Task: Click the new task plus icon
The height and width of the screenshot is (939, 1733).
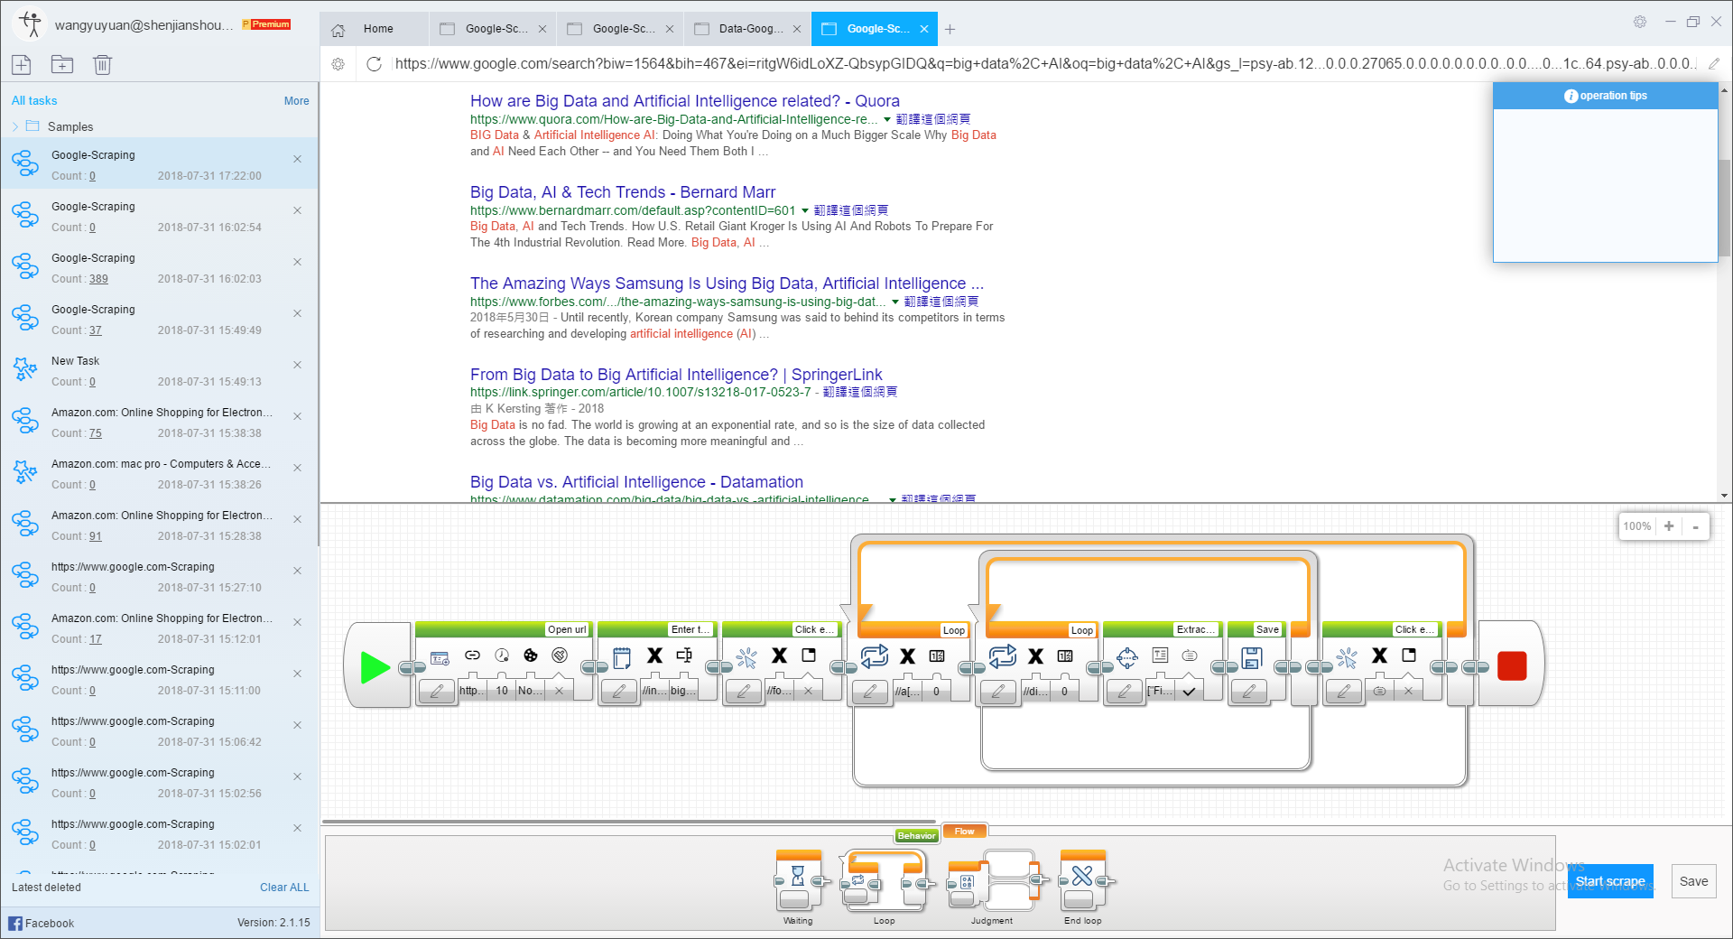Action: point(22,64)
